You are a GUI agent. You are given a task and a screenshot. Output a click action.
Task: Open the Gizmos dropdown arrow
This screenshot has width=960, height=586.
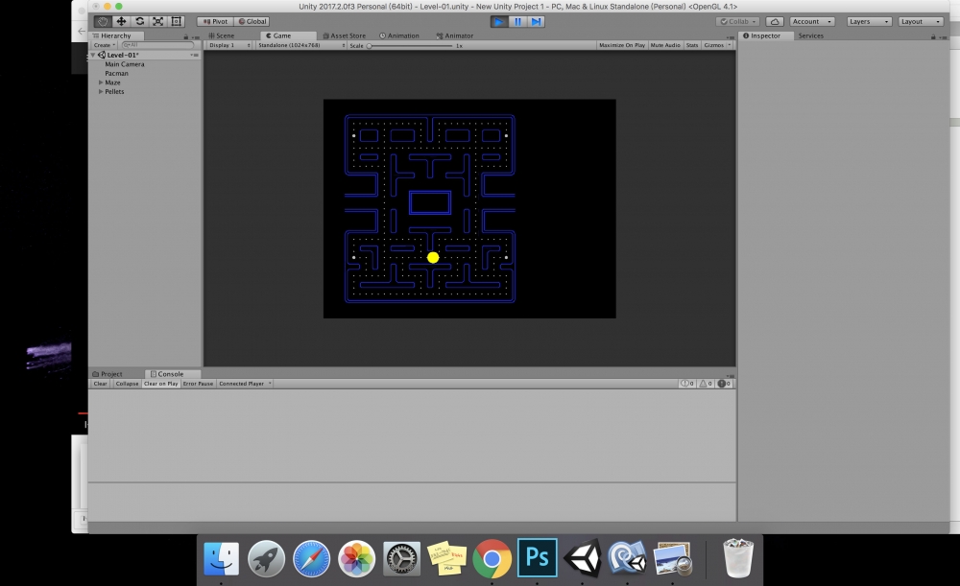(730, 45)
